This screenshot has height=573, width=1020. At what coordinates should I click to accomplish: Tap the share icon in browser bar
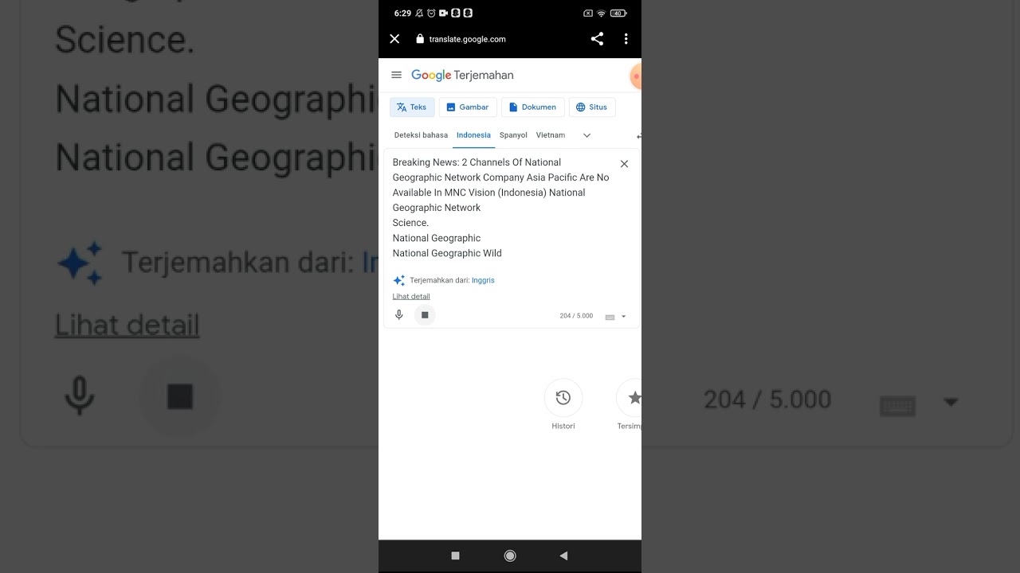tap(597, 39)
